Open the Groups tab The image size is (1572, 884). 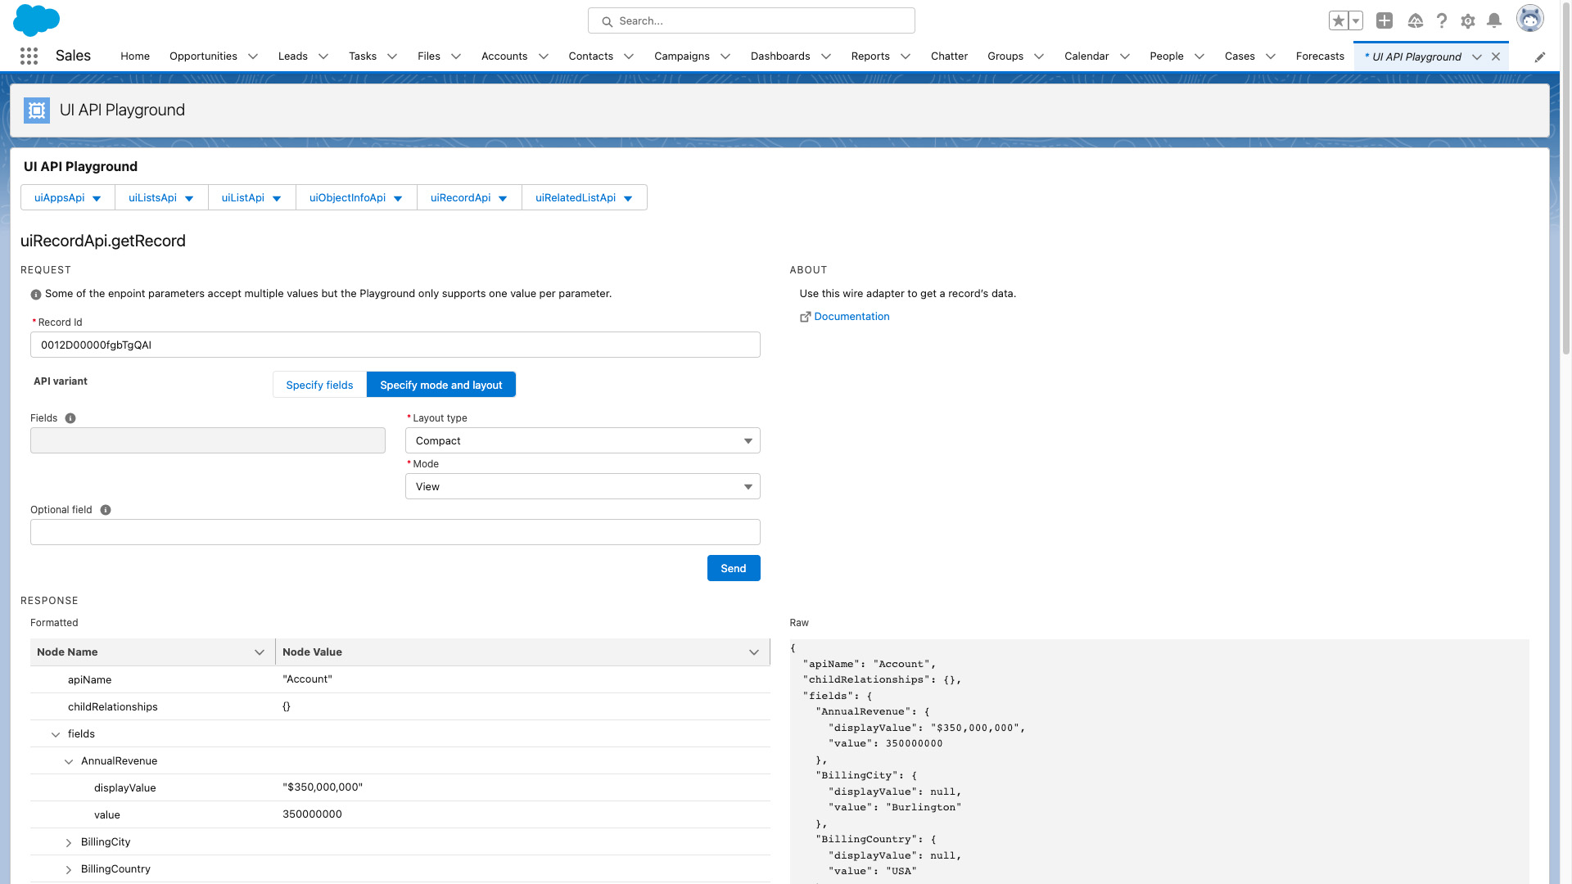1005,56
